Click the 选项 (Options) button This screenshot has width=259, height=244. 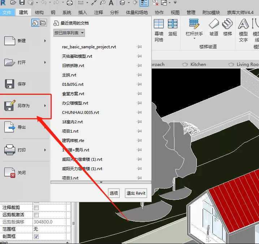tap(114, 193)
